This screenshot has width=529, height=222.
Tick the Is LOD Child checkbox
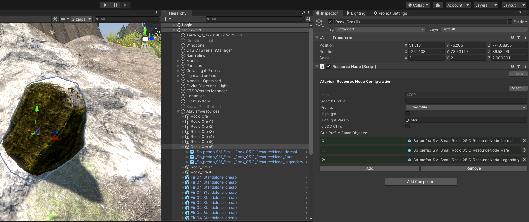click(408, 126)
